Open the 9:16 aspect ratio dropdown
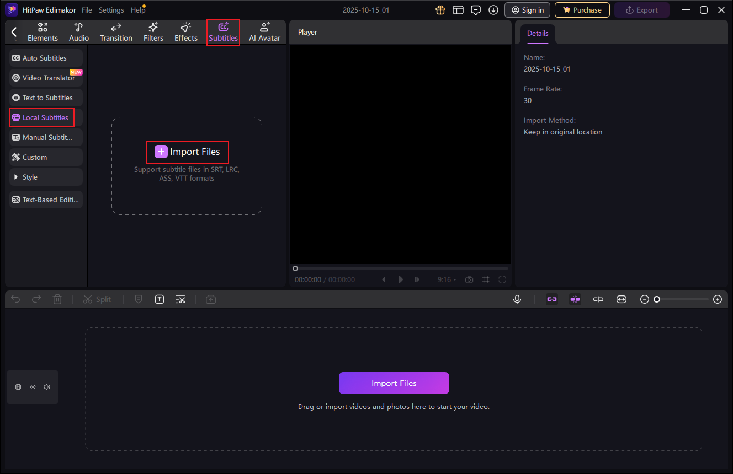The height and width of the screenshot is (474, 733). [447, 279]
